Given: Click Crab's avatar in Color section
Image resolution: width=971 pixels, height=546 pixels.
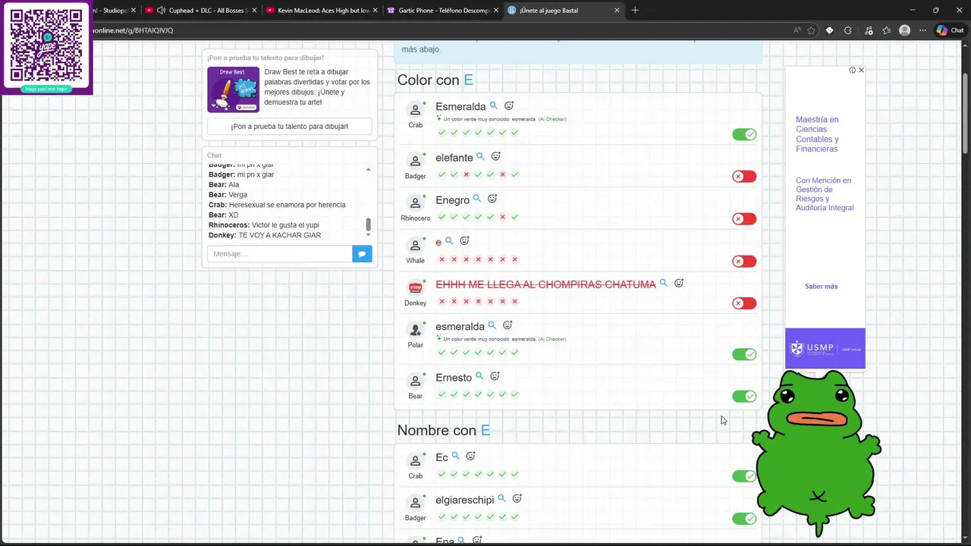Looking at the screenshot, I should point(415,110).
